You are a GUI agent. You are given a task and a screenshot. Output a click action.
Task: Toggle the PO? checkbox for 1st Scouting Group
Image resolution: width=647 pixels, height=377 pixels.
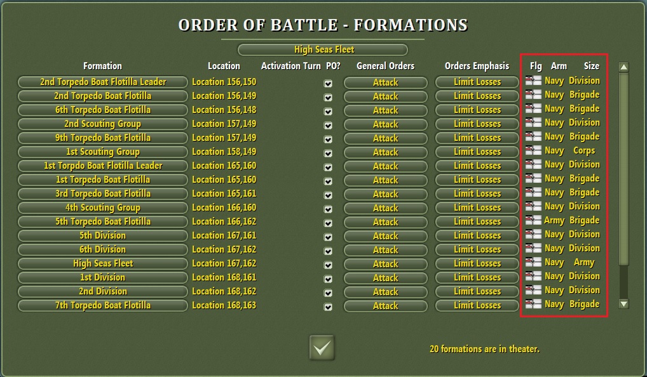(328, 152)
